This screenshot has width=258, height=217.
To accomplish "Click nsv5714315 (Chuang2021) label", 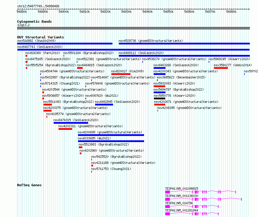I will 60,83.
